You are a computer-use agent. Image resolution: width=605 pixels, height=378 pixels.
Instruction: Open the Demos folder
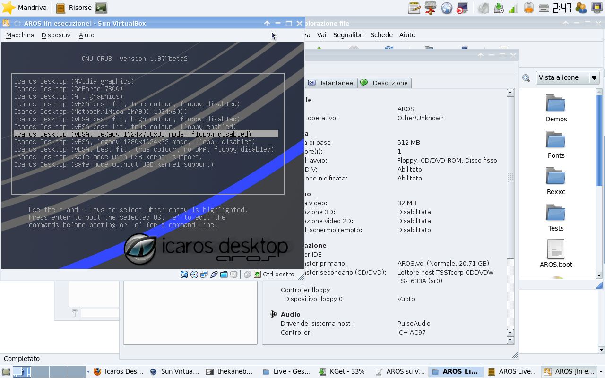556,109
